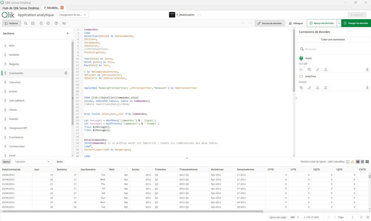Click the first action icon under Acess OLE DB

pyautogui.click(x=301, y=70)
